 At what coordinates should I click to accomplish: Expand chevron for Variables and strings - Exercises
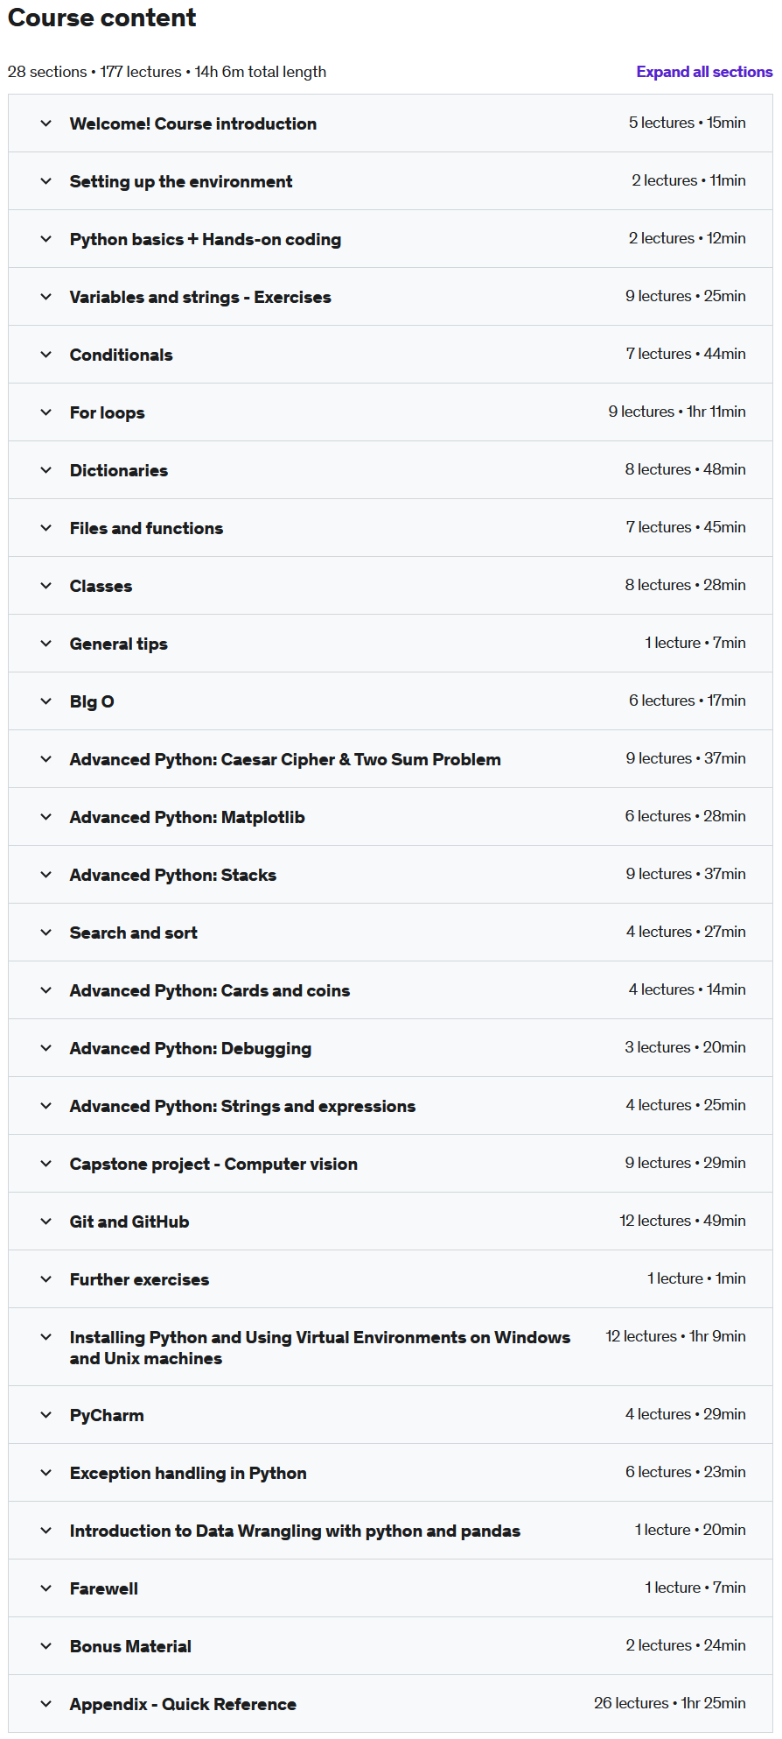click(x=46, y=297)
